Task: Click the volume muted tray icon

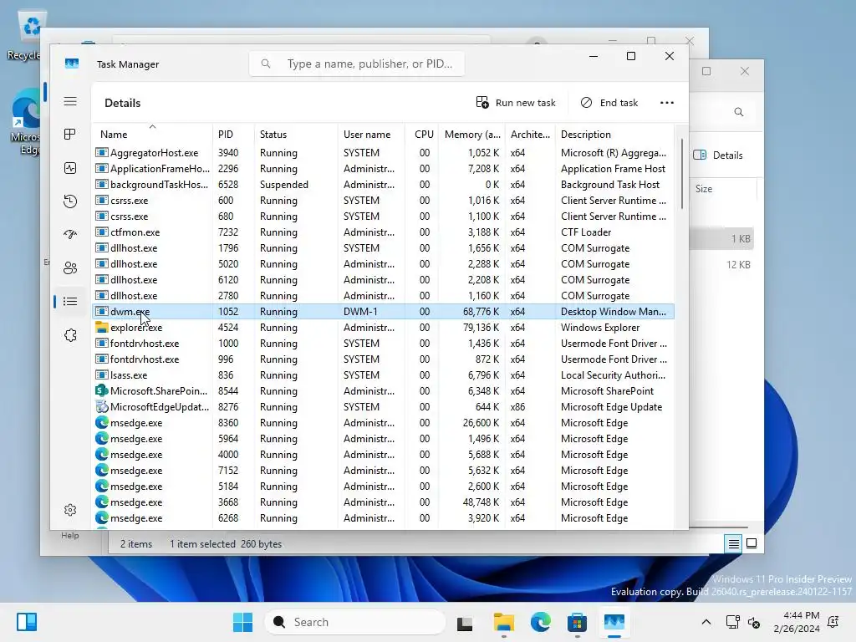Action: [x=754, y=622]
